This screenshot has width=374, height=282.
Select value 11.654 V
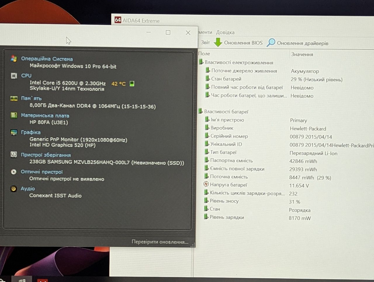(299, 186)
